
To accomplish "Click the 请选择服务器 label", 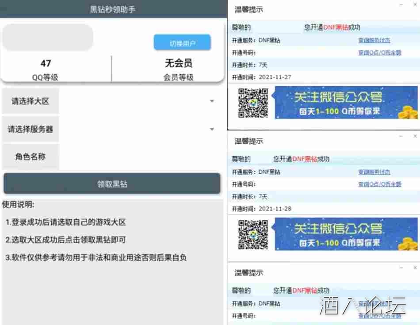I will pyautogui.click(x=30, y=129).
